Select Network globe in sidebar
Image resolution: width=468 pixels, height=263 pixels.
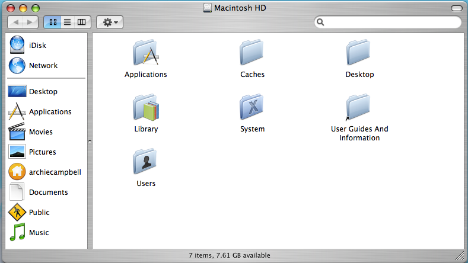point(17,65)
